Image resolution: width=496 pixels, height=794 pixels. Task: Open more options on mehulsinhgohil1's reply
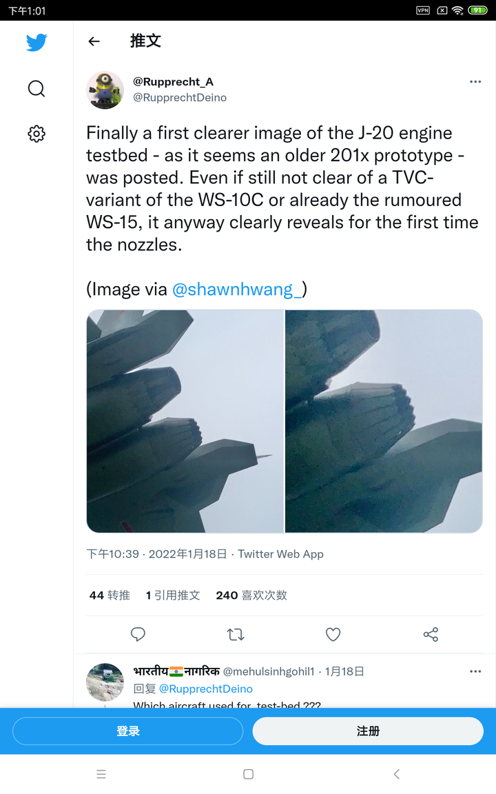pos(475,671)
